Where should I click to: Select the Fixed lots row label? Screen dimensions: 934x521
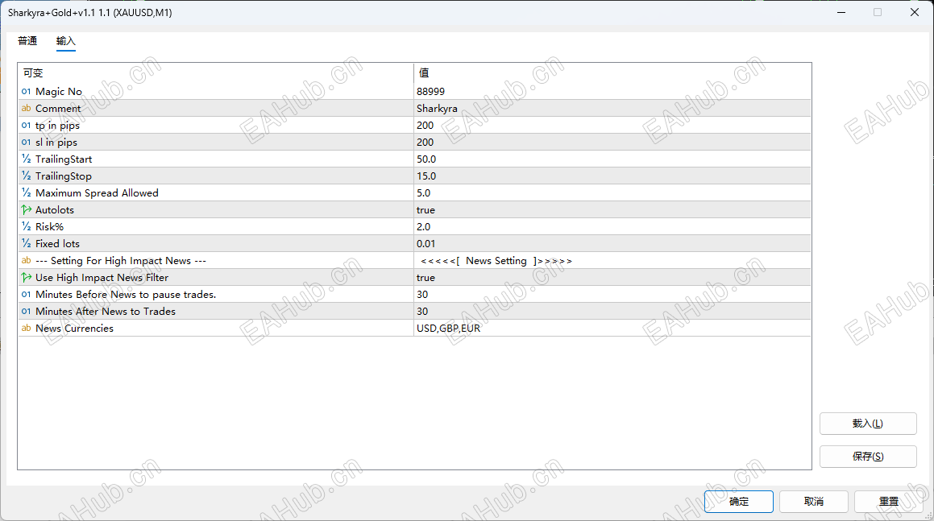pos(57,243)
